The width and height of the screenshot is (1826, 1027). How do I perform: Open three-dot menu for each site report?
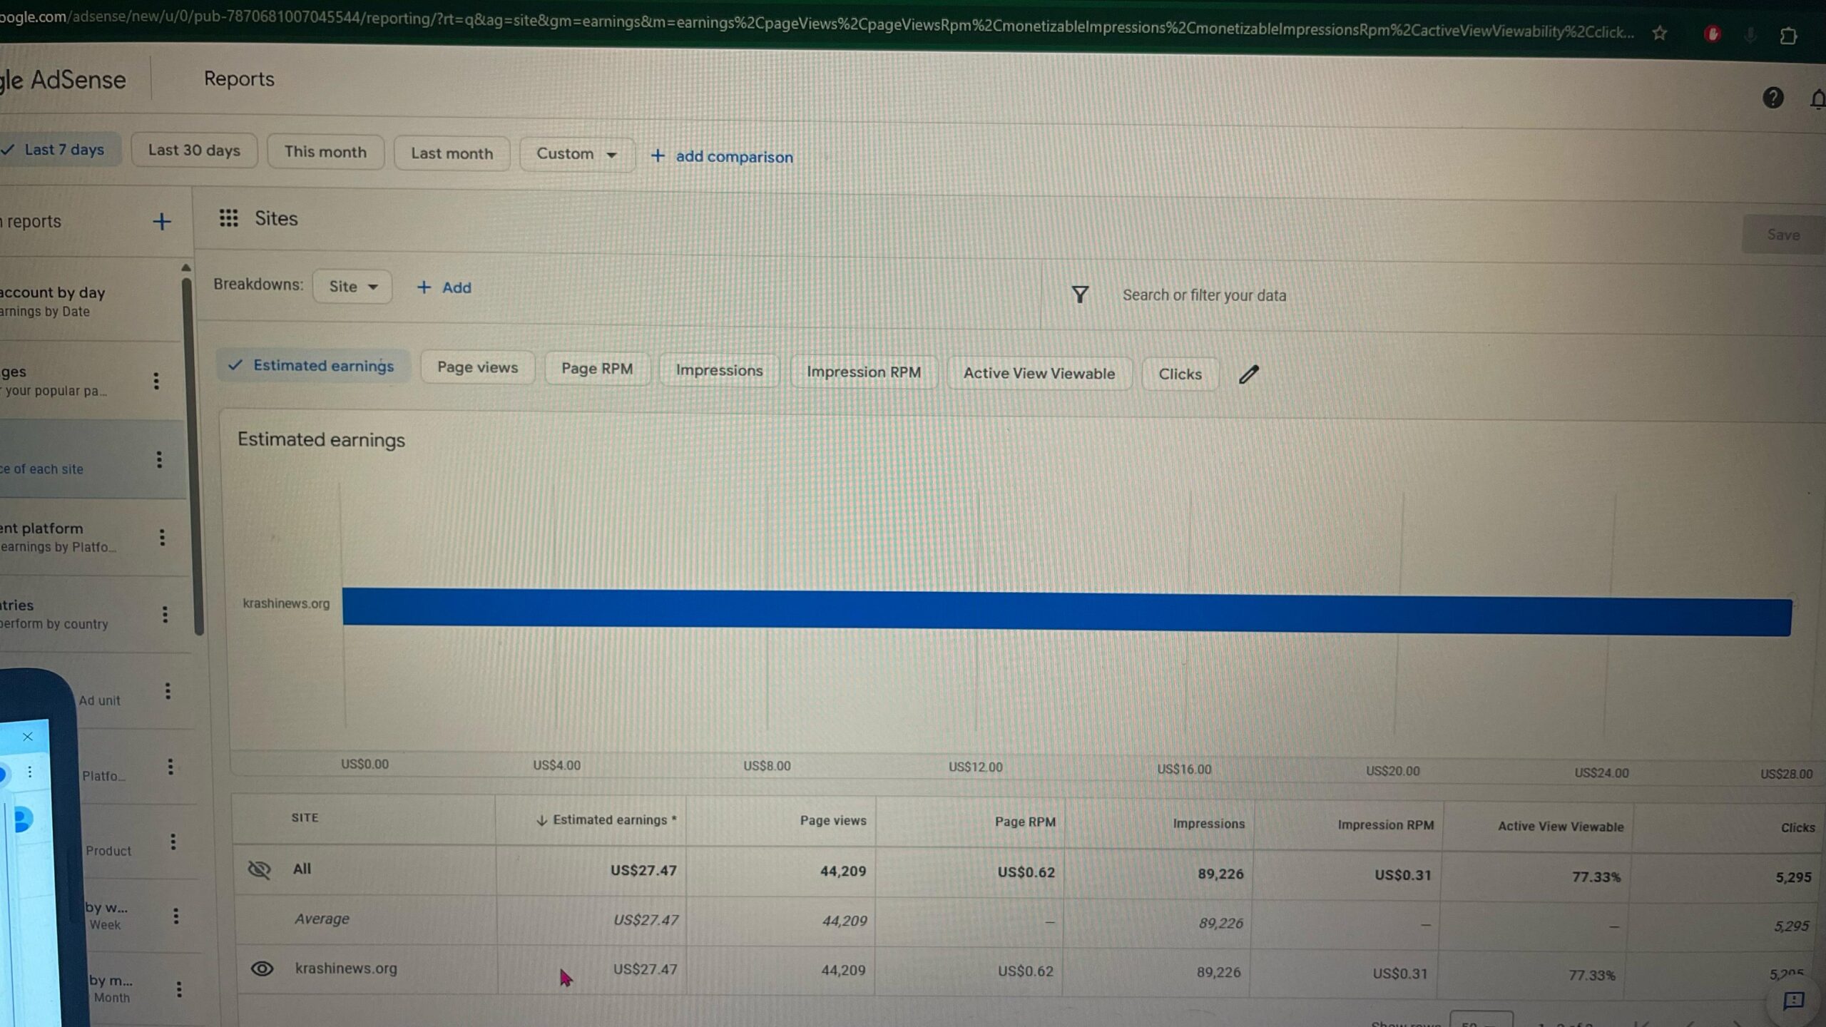159,459
